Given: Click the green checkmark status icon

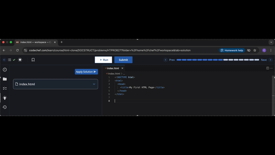Looking at the screenshot, I should point(14,60).
